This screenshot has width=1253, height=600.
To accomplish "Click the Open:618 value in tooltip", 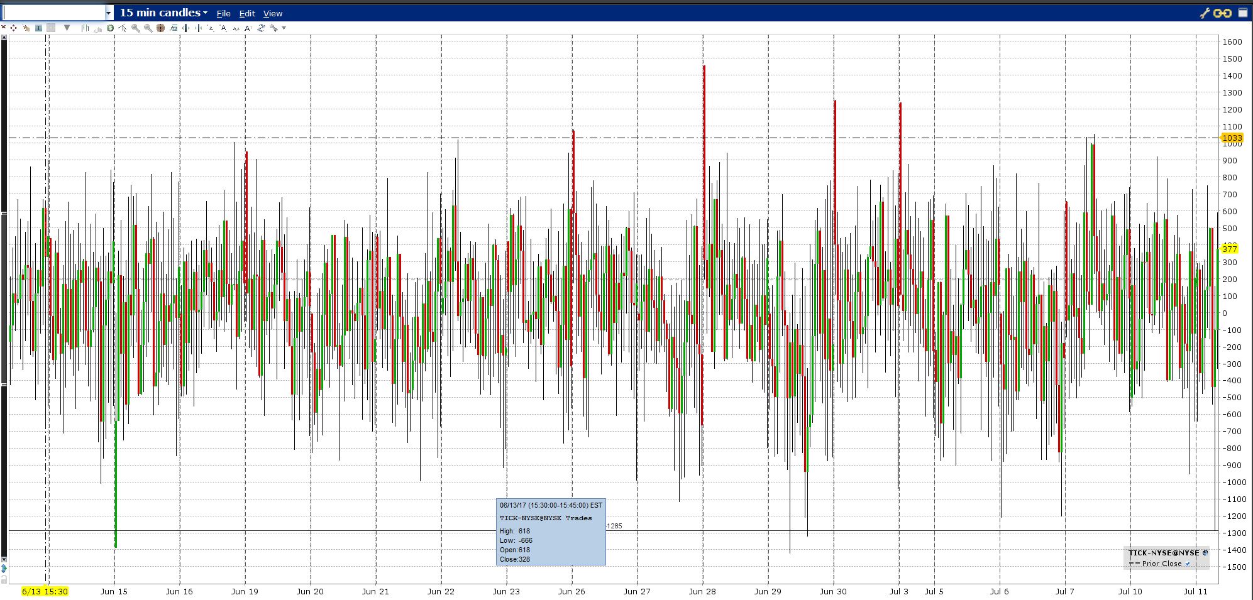I will click(515, 550).
